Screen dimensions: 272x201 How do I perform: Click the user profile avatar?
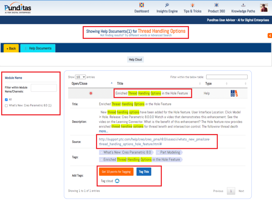click(x=264, y=8)
